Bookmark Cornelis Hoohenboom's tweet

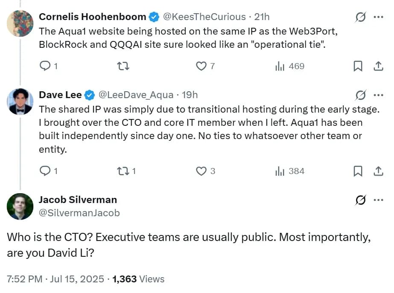click(358, 66)
